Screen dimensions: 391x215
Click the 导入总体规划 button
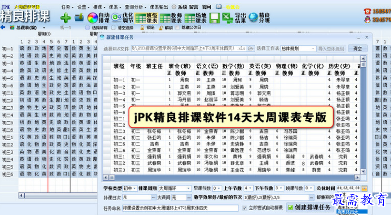pos(331,49)
